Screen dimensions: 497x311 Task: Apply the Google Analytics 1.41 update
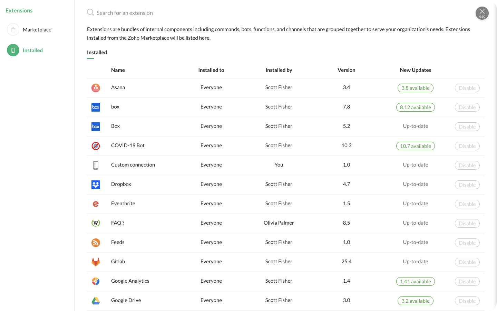415,282
